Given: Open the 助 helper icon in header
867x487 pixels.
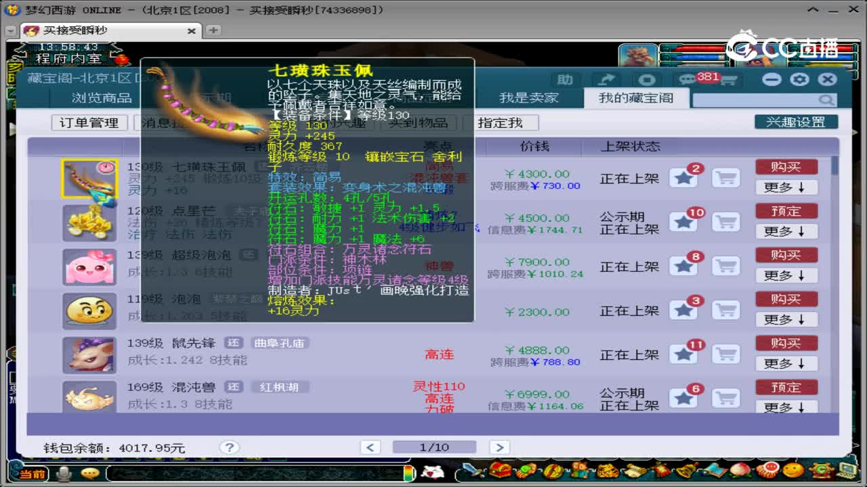Looking at the screenshot, I should coord(566,80).
